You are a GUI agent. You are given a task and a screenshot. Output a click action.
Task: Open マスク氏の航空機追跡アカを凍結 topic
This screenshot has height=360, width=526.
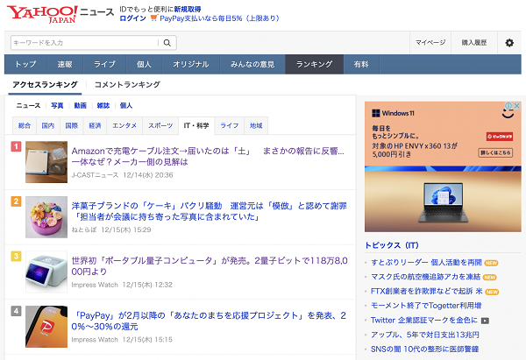pos(425,277)
